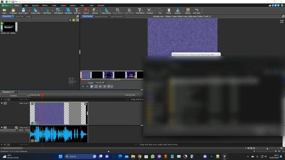This screenshot has height=160, width=285.
Task: Delete the selected clip
Action: click(169, 11)
